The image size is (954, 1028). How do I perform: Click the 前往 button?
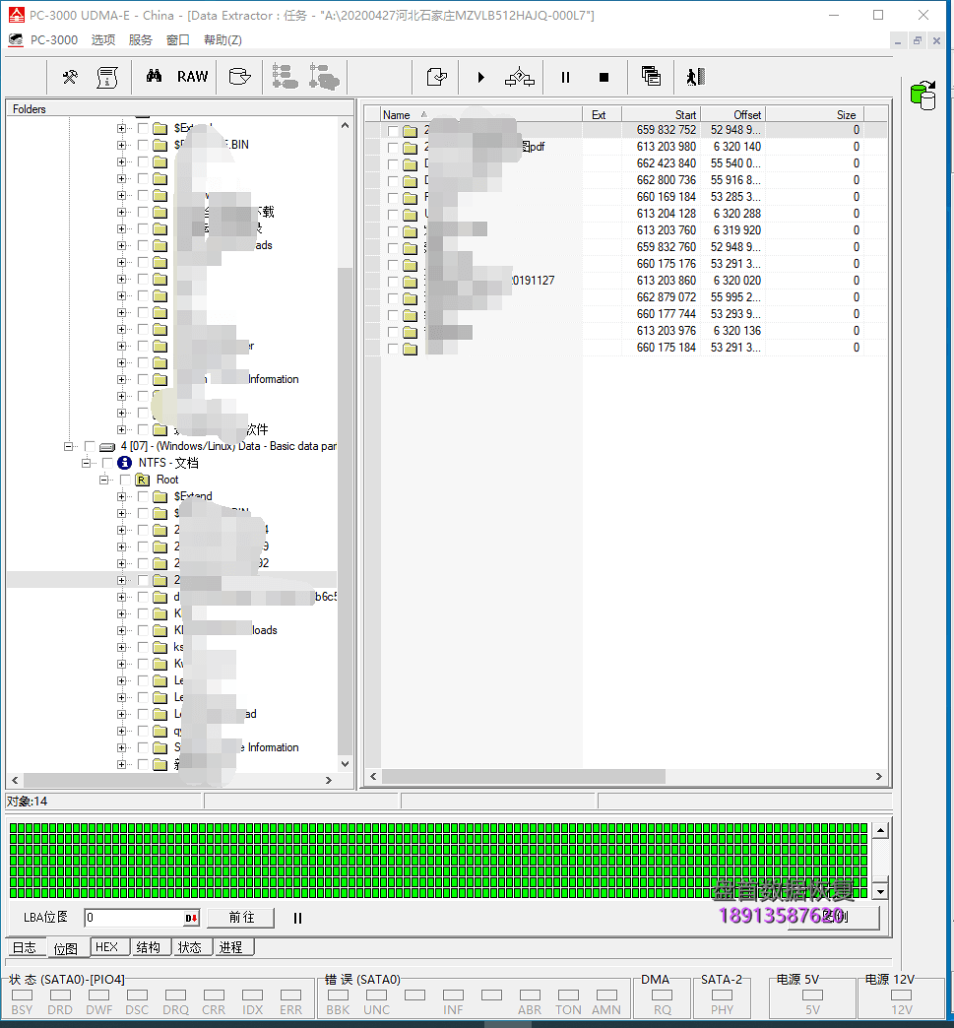[240, 918]
